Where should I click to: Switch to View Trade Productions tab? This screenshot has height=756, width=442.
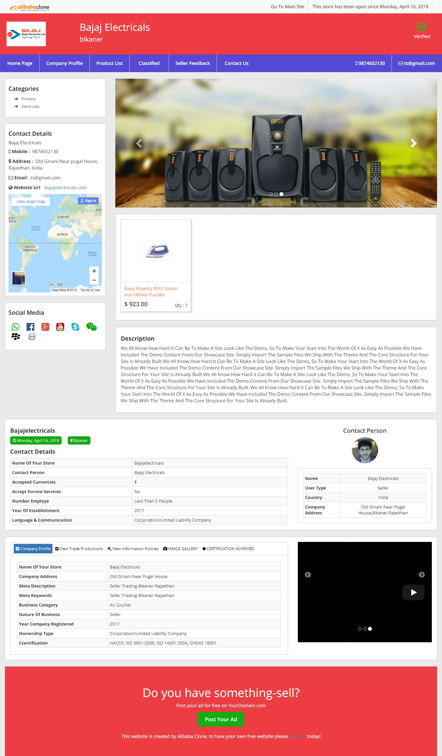click(79, 548)
